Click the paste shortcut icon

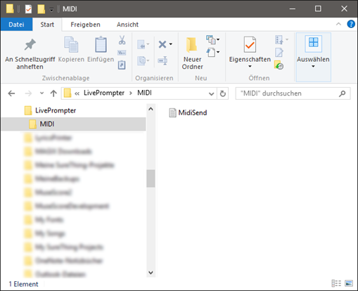click(x=122, y=65)
